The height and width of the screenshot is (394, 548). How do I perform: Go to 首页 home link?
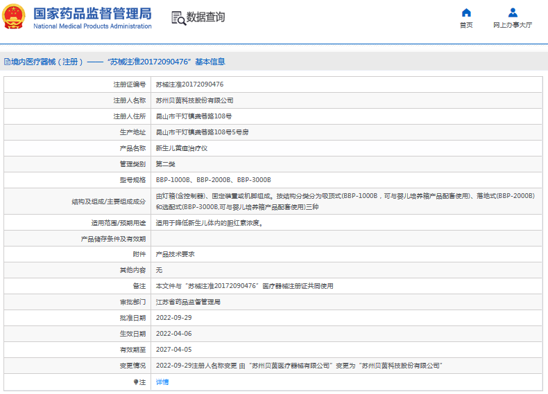tap(466, 25)
